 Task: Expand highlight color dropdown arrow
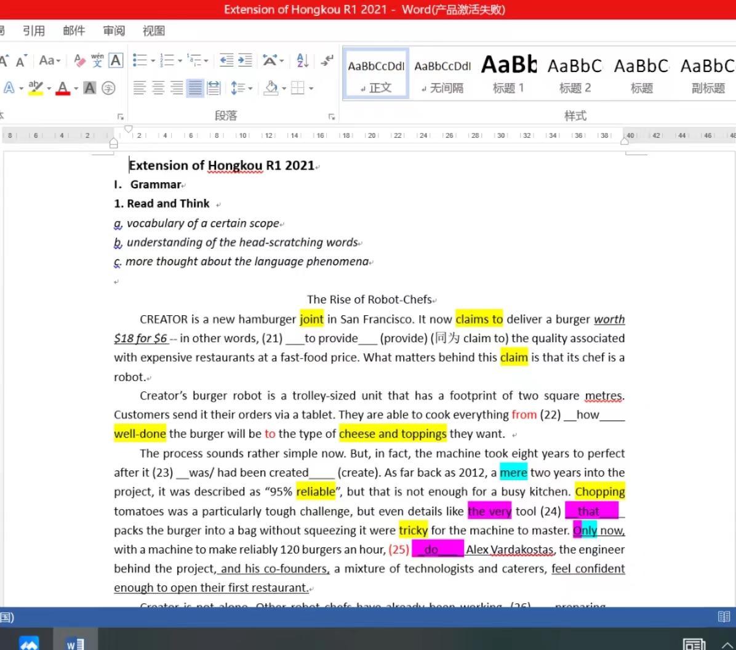(49, 88)
